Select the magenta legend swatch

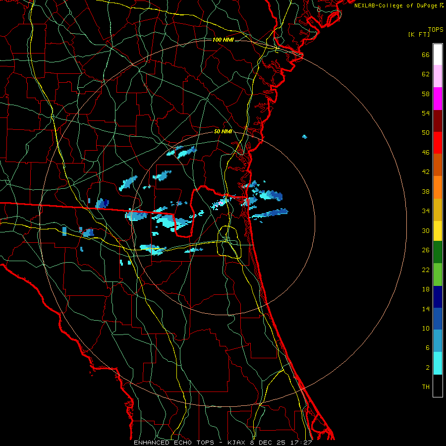pos(438,99)
